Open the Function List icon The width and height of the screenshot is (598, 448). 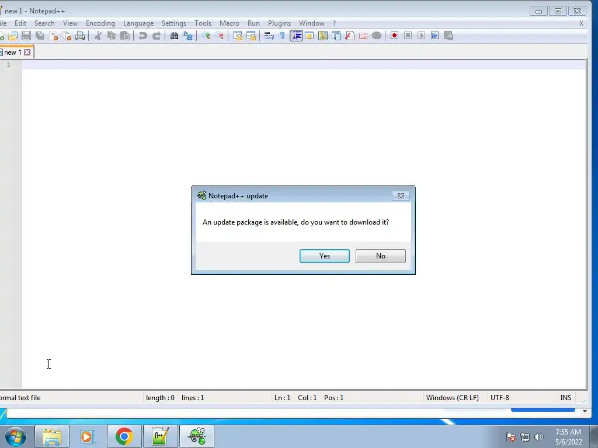350,36
